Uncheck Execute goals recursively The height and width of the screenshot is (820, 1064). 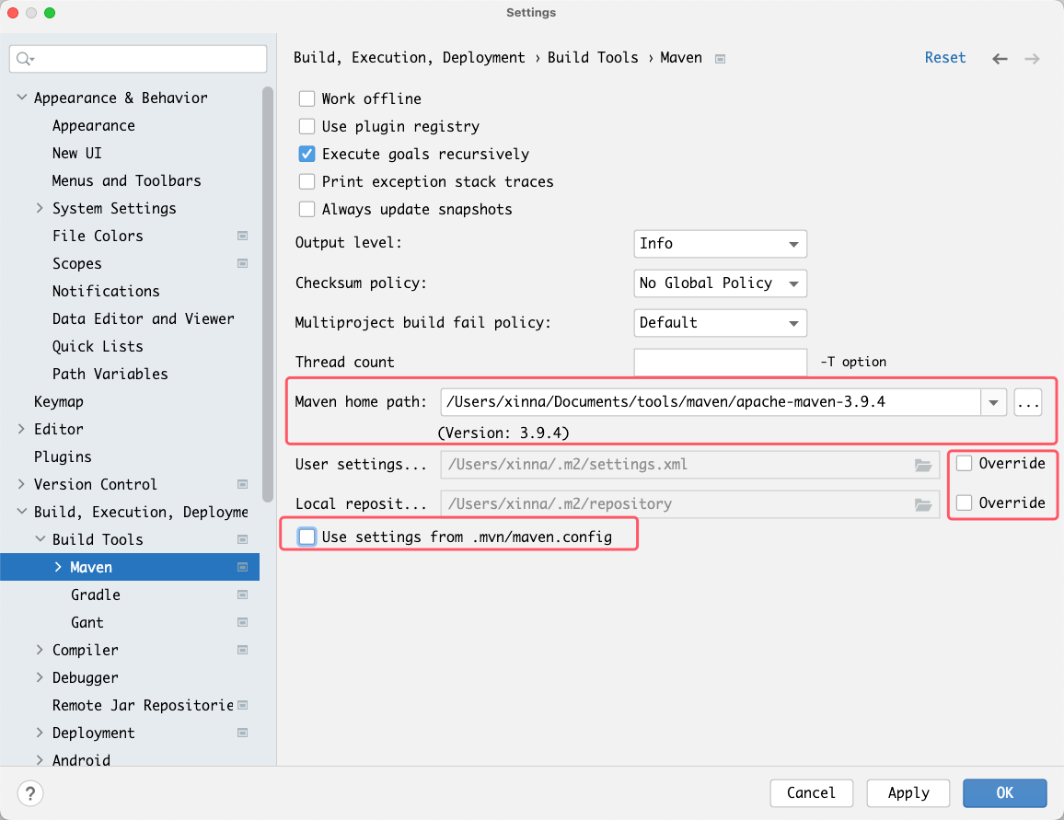click(306, 154)
